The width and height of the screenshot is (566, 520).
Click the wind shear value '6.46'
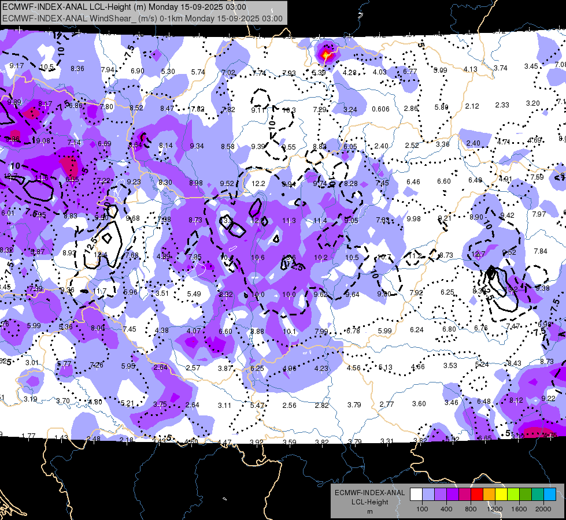(413, 181)
